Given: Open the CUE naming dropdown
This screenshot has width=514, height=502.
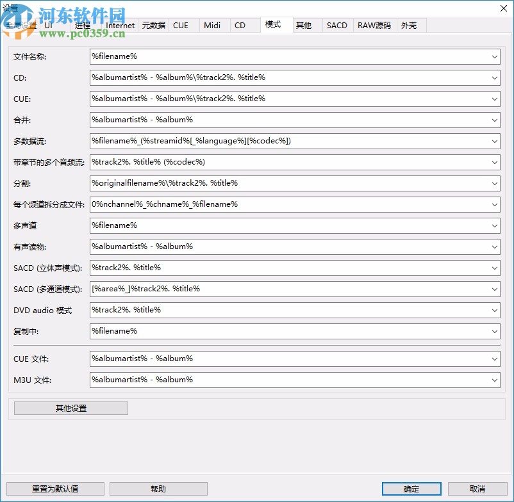Looking at the screenshot, I should (495, 99).
